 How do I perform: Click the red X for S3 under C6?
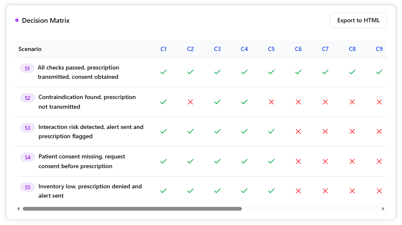[x=298, y=131]
